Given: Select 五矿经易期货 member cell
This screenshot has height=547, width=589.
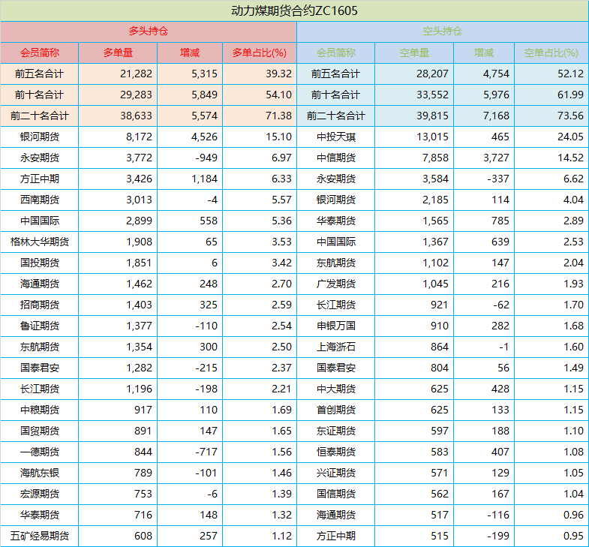Looking at the screenshot, I should [x=40, y=536].
